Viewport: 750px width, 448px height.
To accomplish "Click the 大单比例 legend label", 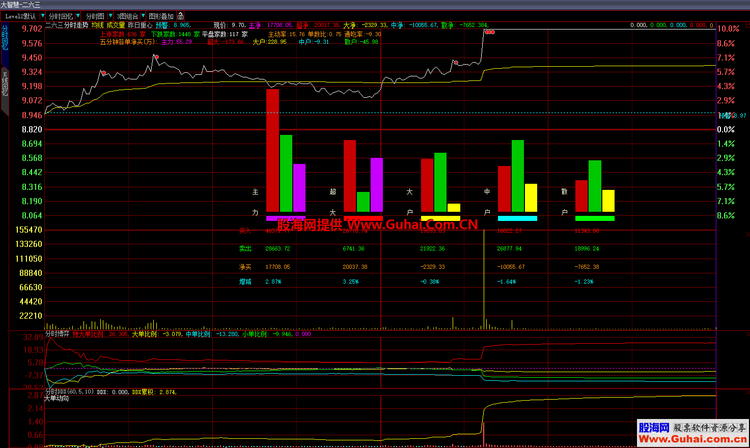I will coord(145,334).
